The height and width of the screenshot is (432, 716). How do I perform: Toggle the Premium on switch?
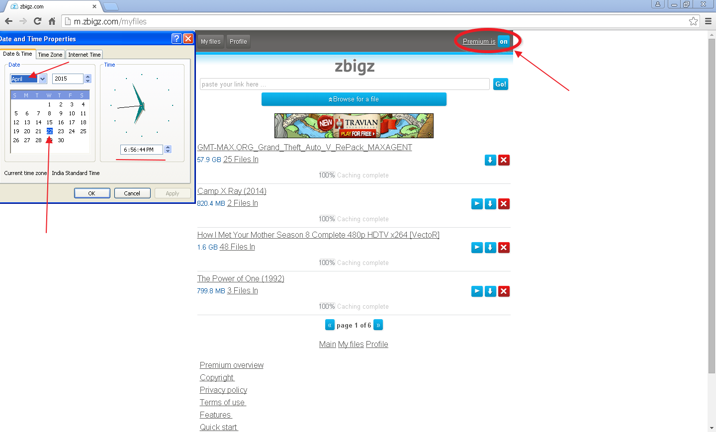tap(504, 41)
